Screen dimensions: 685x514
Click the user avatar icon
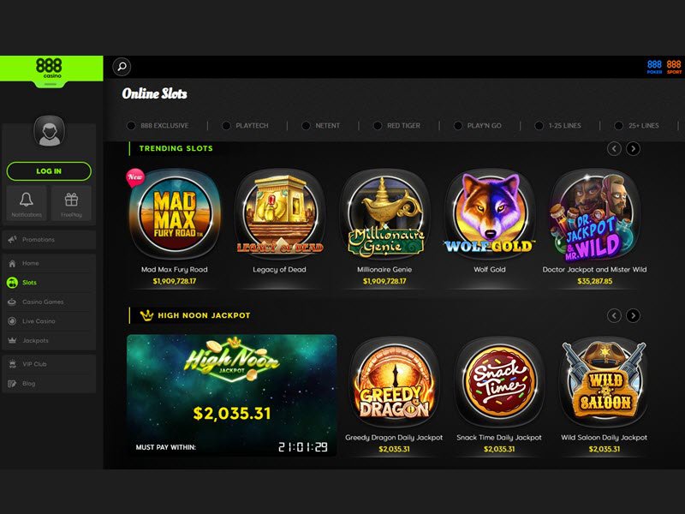pos(50,131)
